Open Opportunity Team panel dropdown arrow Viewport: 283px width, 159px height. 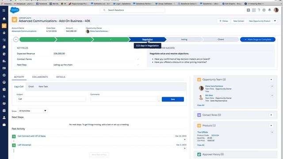pos(271,79)
